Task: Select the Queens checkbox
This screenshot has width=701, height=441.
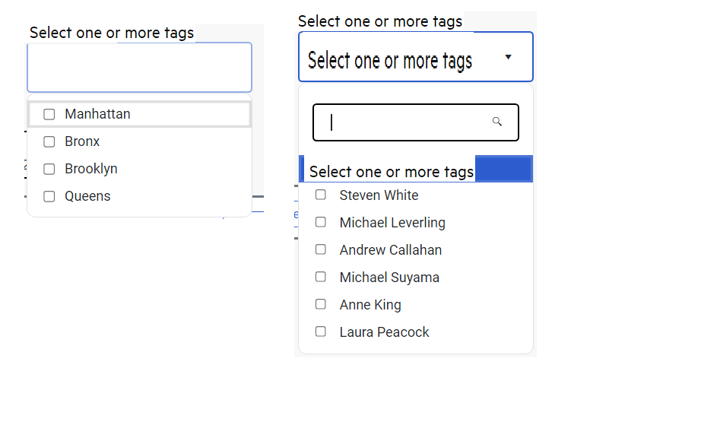Action: click(x=49, y=196)
